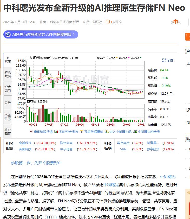This screenshot has height=219, width=190.
Task: Click the 进入中科曙光吧 people icon
Action: [x=107, y=132]
